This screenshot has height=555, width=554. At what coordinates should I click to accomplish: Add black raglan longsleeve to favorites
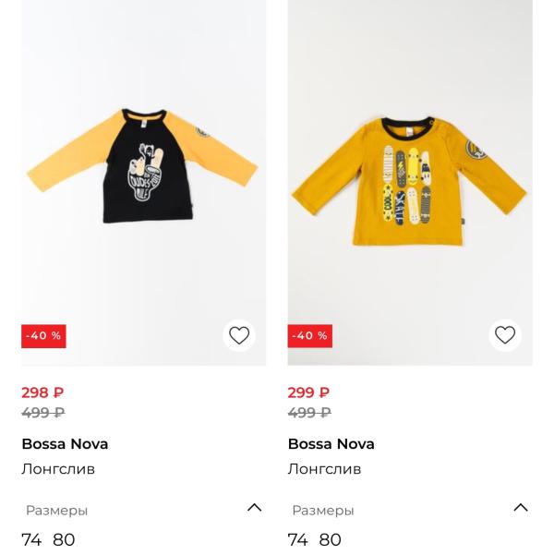pyautogui.click(x=239, y=335)
